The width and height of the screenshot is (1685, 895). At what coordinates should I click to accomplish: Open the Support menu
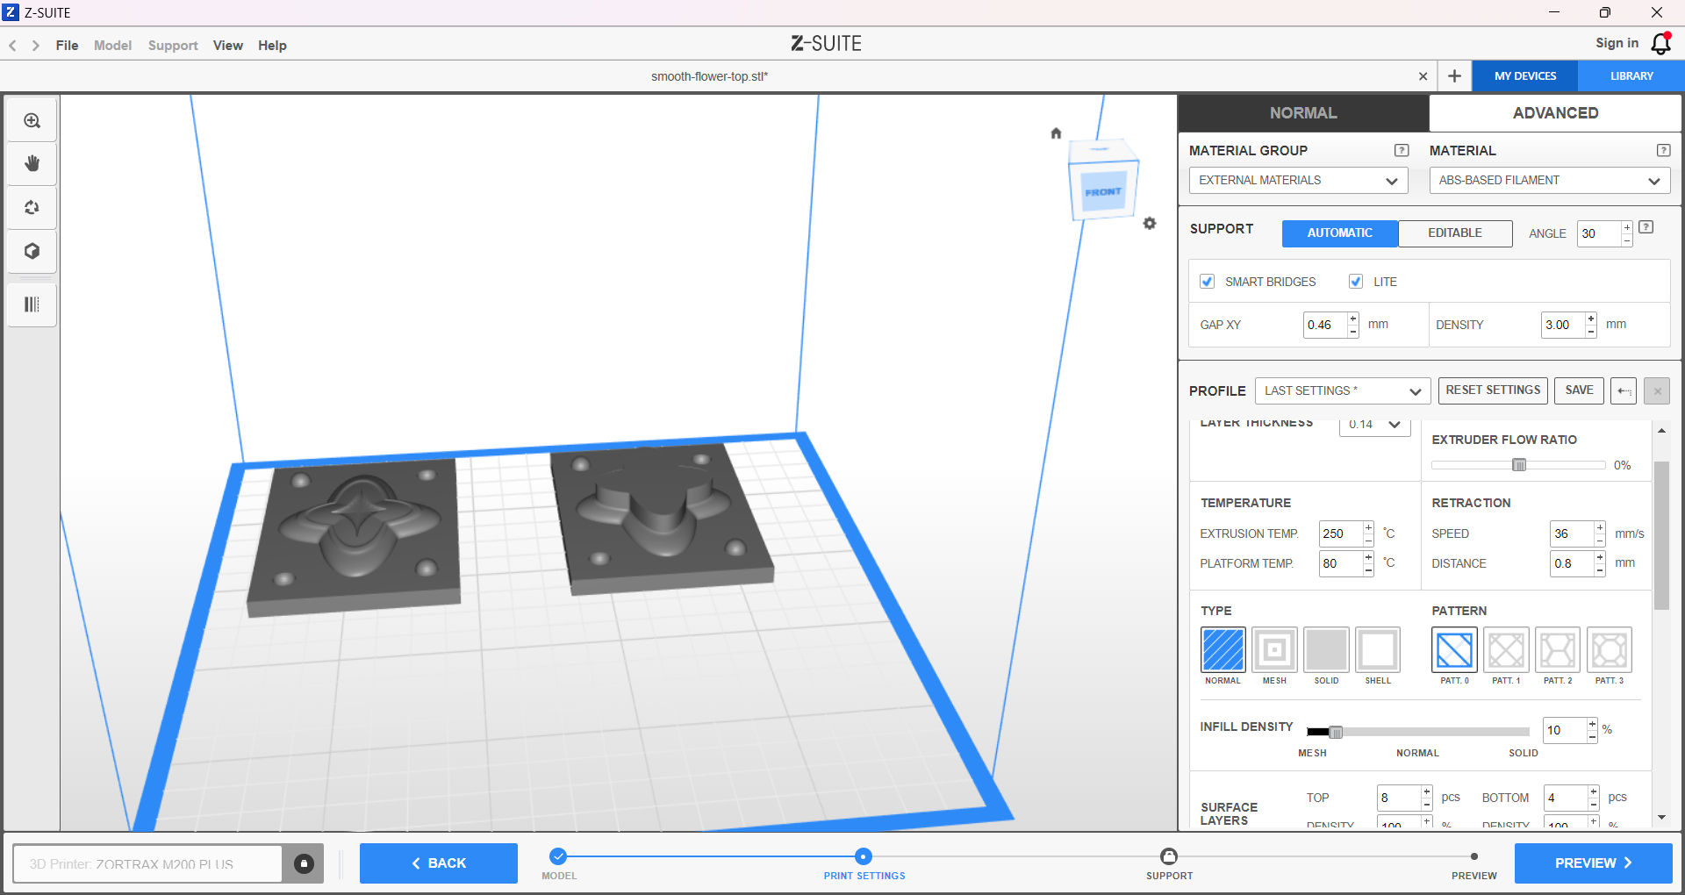[173, 46]
